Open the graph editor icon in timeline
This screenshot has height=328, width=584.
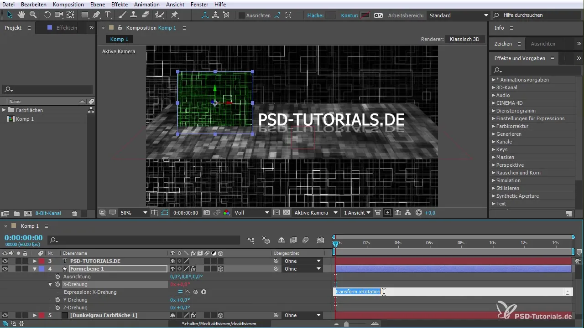coord(321,240)
